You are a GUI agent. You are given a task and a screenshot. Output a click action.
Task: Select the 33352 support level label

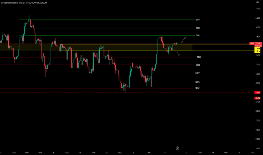(199, 57)
